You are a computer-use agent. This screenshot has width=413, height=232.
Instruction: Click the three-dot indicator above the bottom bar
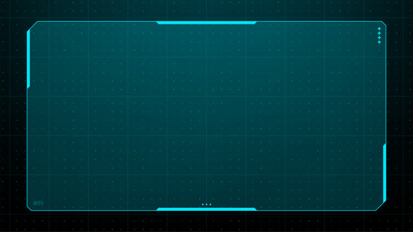pos(207,204)
